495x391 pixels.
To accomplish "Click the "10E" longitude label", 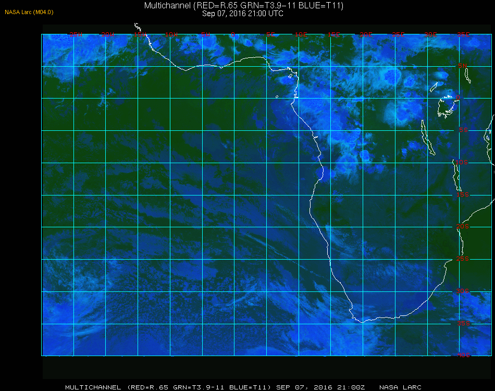I will click(x=301, y=34).
